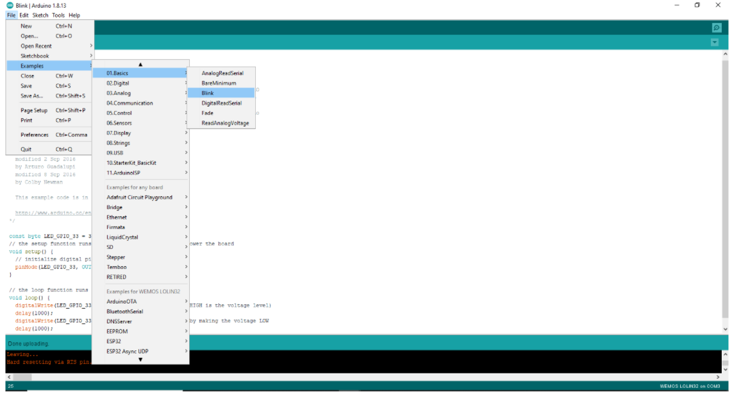Click the up arrow atop the examples list

(x=140, y=64)
